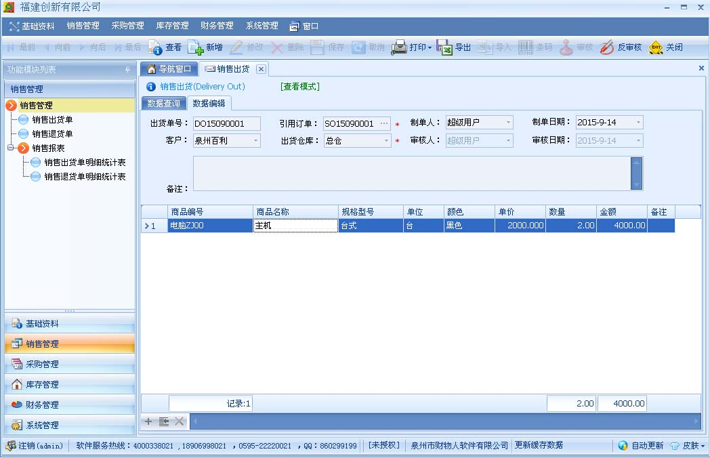
Task: Add a row with the plus icon
Action: coord(148,421)
